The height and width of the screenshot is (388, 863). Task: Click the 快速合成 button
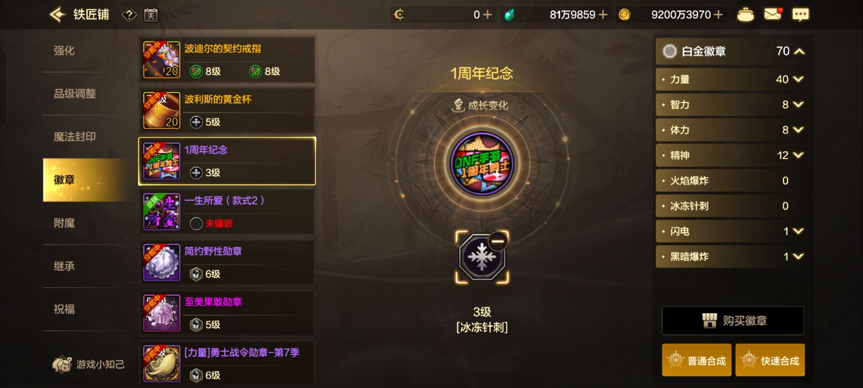click(770, 360)
